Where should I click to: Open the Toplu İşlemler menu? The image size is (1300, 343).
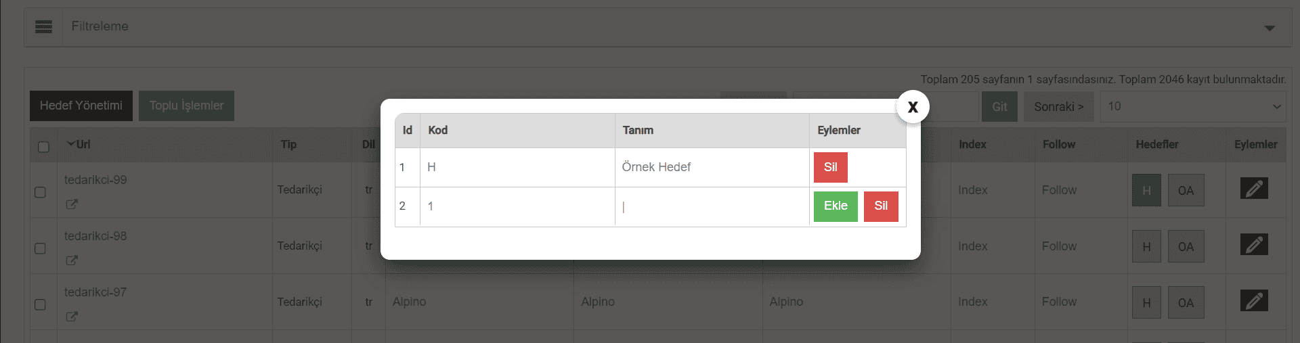click(186, 106)
